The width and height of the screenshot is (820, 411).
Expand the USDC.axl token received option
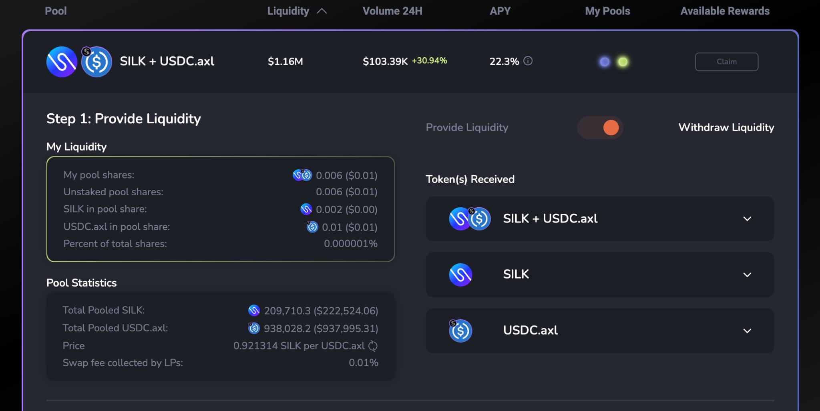747,331
